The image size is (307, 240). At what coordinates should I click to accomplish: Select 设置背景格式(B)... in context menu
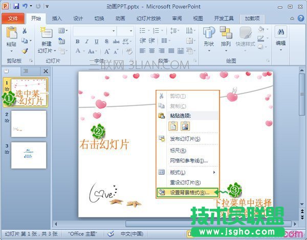tap(188, 193)
